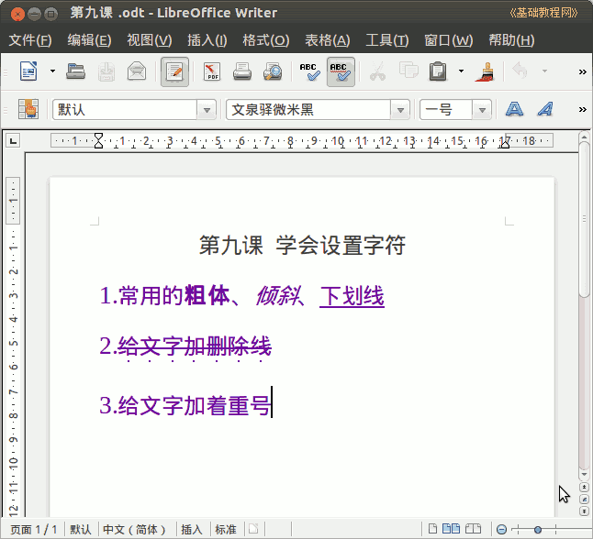Click the left indent marker on ruler
593x539 pixels.
point(98,140)
